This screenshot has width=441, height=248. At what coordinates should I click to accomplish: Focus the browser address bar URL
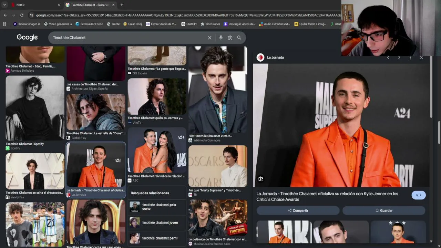188,15
